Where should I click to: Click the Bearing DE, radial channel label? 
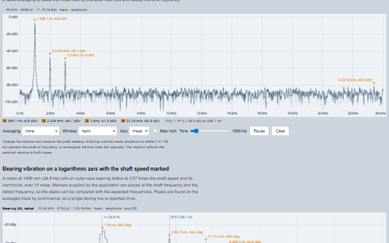pos(18,208)
